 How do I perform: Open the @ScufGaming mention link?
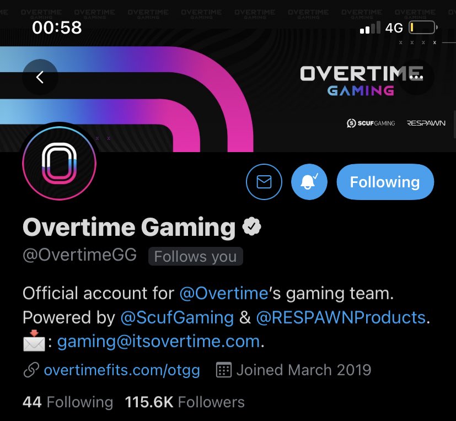point(177,317)
